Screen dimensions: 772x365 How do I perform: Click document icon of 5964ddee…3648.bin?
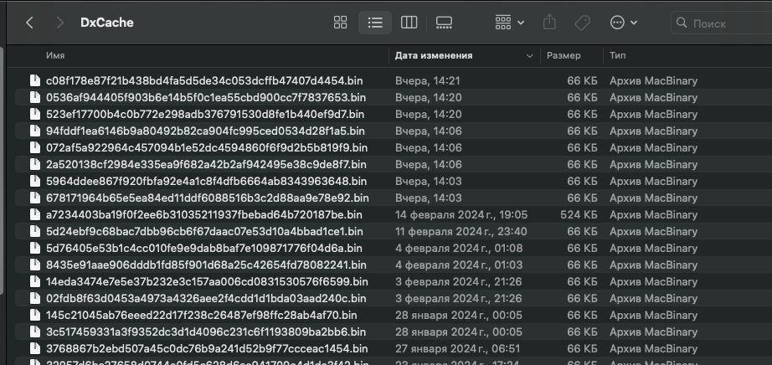coord(34,182)
